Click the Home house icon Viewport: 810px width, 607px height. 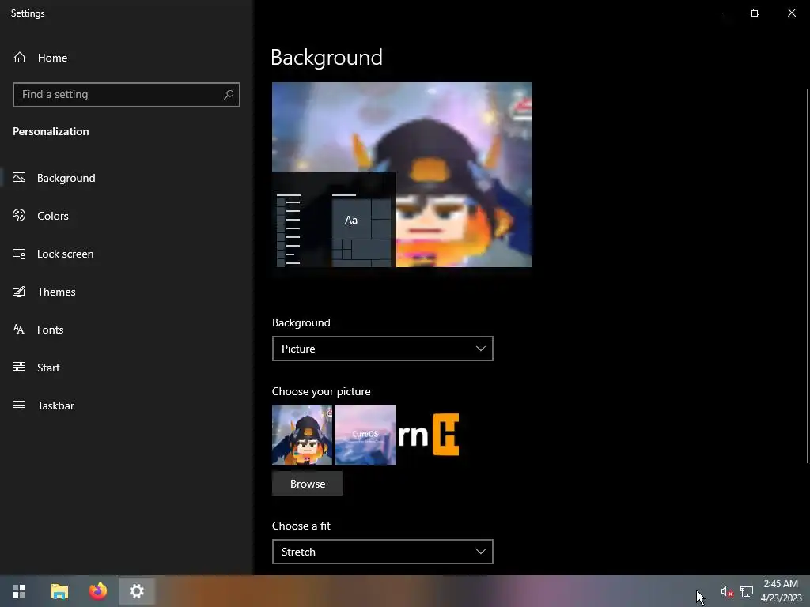pos(20,57)
